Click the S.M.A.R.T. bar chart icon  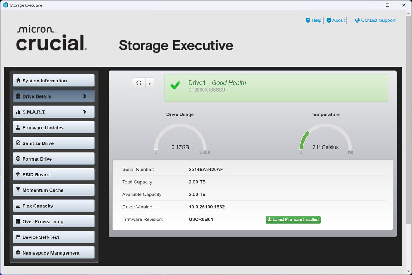(18, 112)
